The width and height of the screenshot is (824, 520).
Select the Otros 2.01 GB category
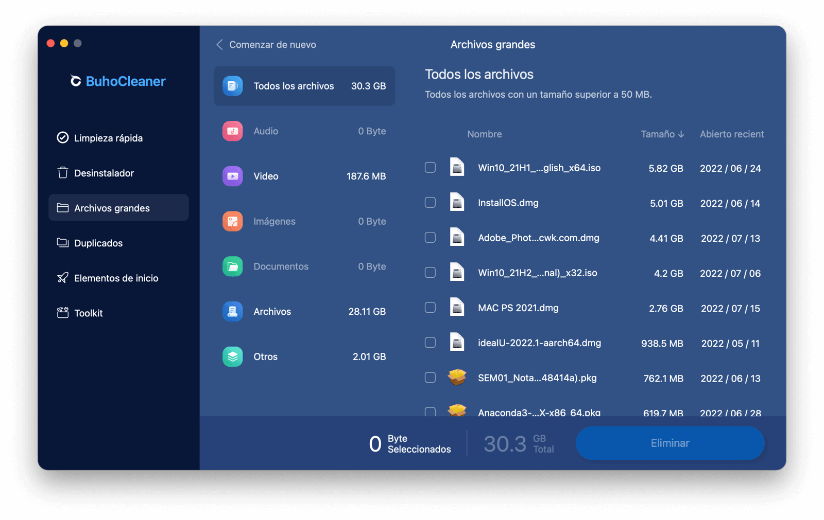(x=304, y=356)
